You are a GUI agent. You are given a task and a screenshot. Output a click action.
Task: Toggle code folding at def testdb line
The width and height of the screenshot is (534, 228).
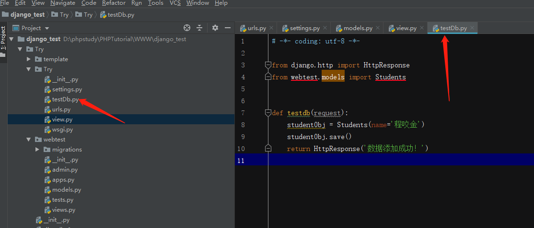coord(268,113)
